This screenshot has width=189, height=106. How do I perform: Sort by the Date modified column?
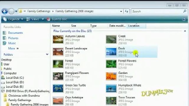tap(117, 26)
